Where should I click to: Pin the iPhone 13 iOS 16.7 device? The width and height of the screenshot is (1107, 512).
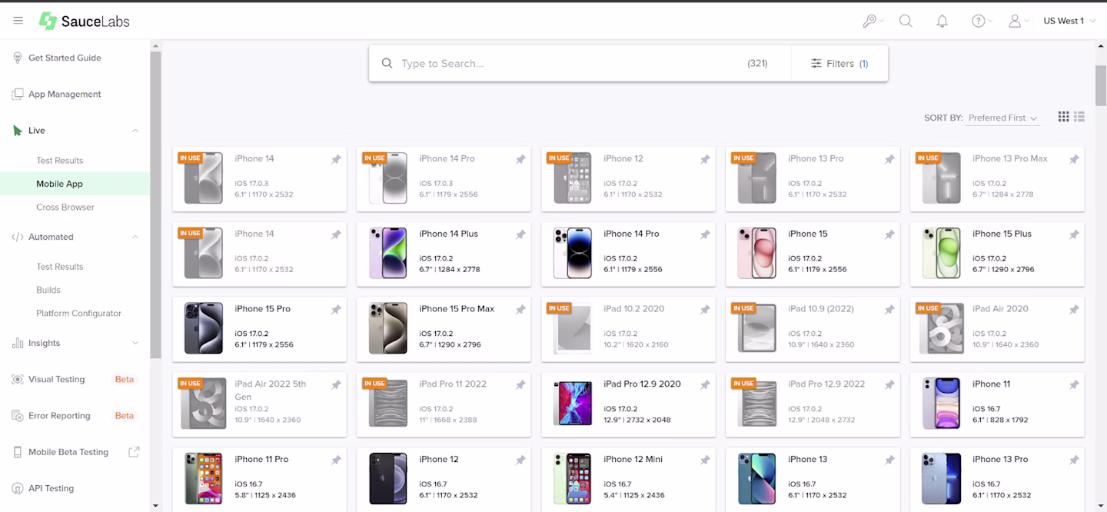click(x=889, y=460)
